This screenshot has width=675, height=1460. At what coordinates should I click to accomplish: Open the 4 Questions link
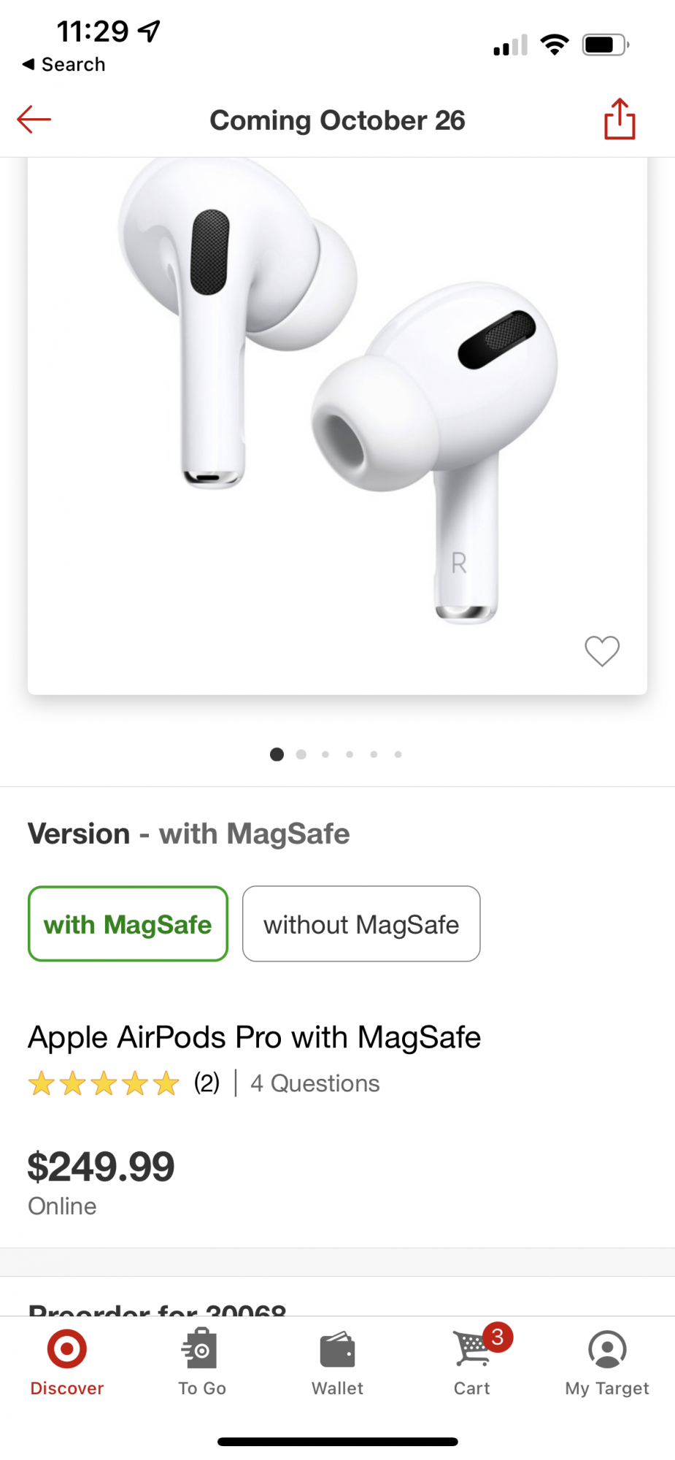pos(315,1083)
